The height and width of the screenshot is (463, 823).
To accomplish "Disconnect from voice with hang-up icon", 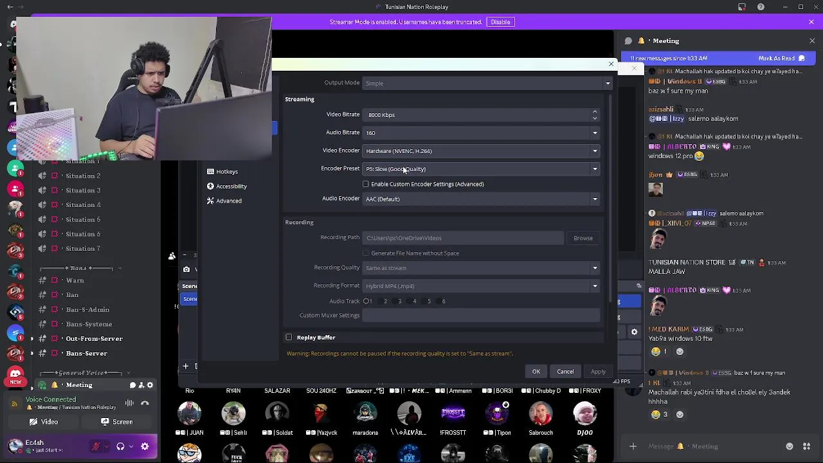I will point(145,403).
